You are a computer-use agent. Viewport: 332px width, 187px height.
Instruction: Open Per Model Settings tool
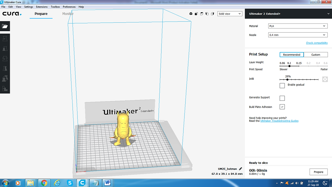[5, 78]
